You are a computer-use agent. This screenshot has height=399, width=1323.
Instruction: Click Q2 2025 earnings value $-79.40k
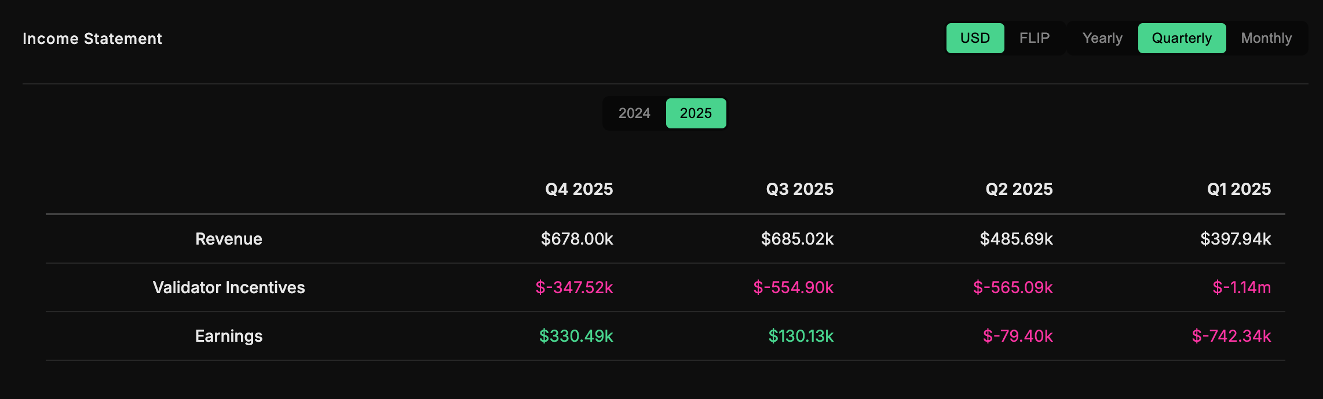[x=1018, y=336]
